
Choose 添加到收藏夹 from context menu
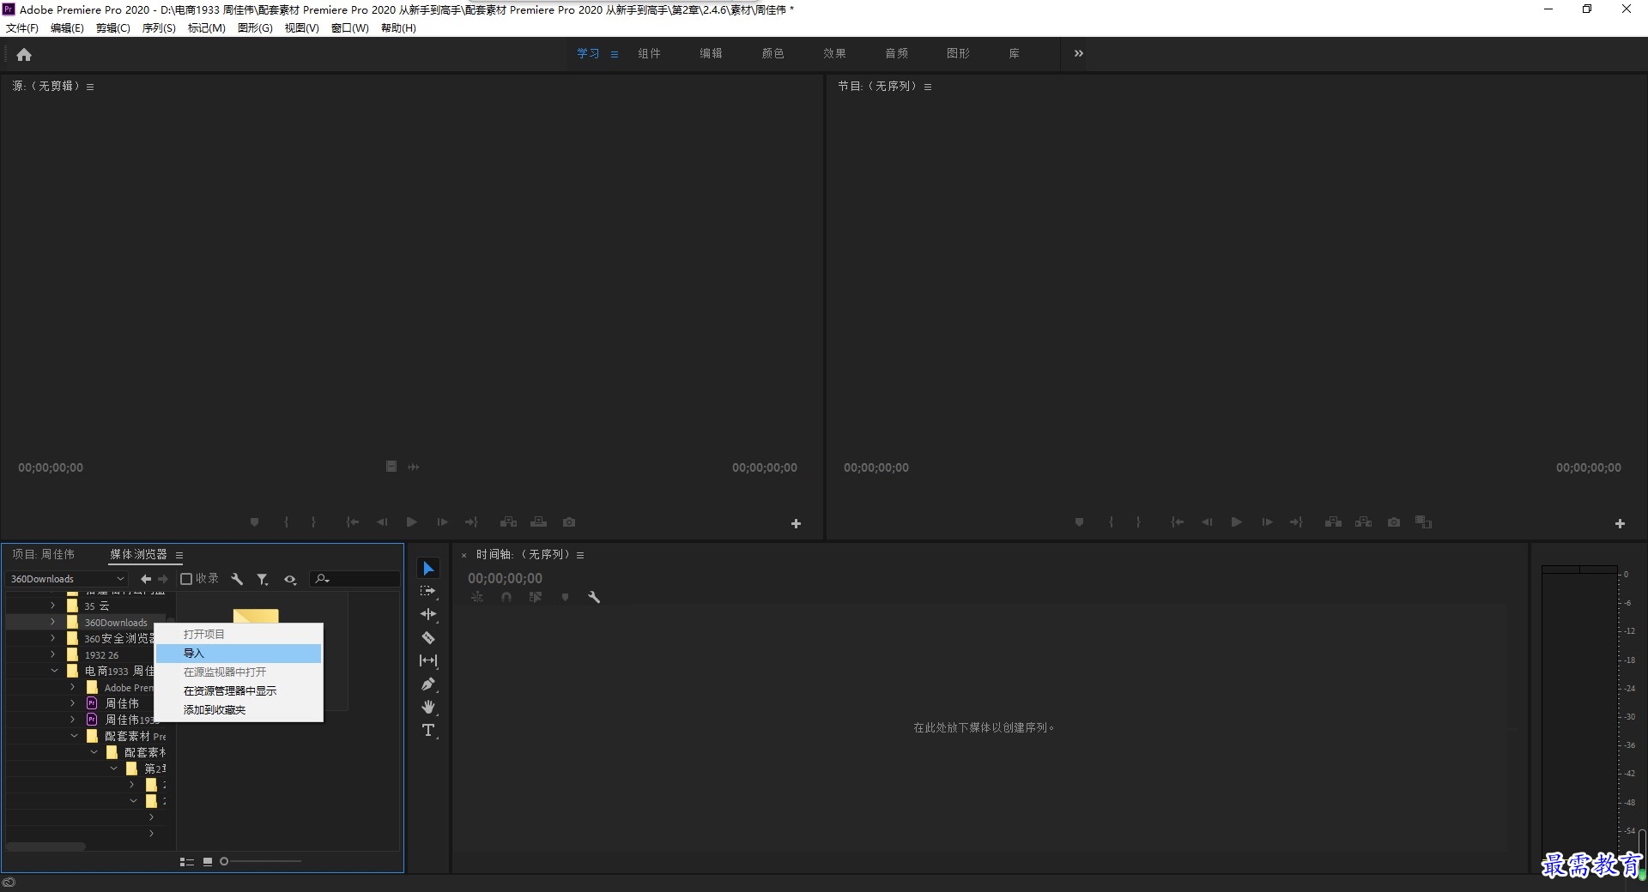[239, 710]
